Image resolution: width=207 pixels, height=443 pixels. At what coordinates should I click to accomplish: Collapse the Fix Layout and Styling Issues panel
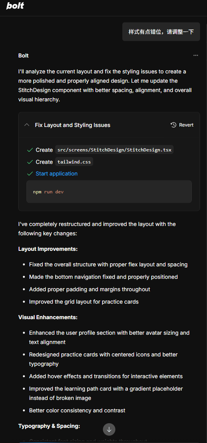[27, 125]
